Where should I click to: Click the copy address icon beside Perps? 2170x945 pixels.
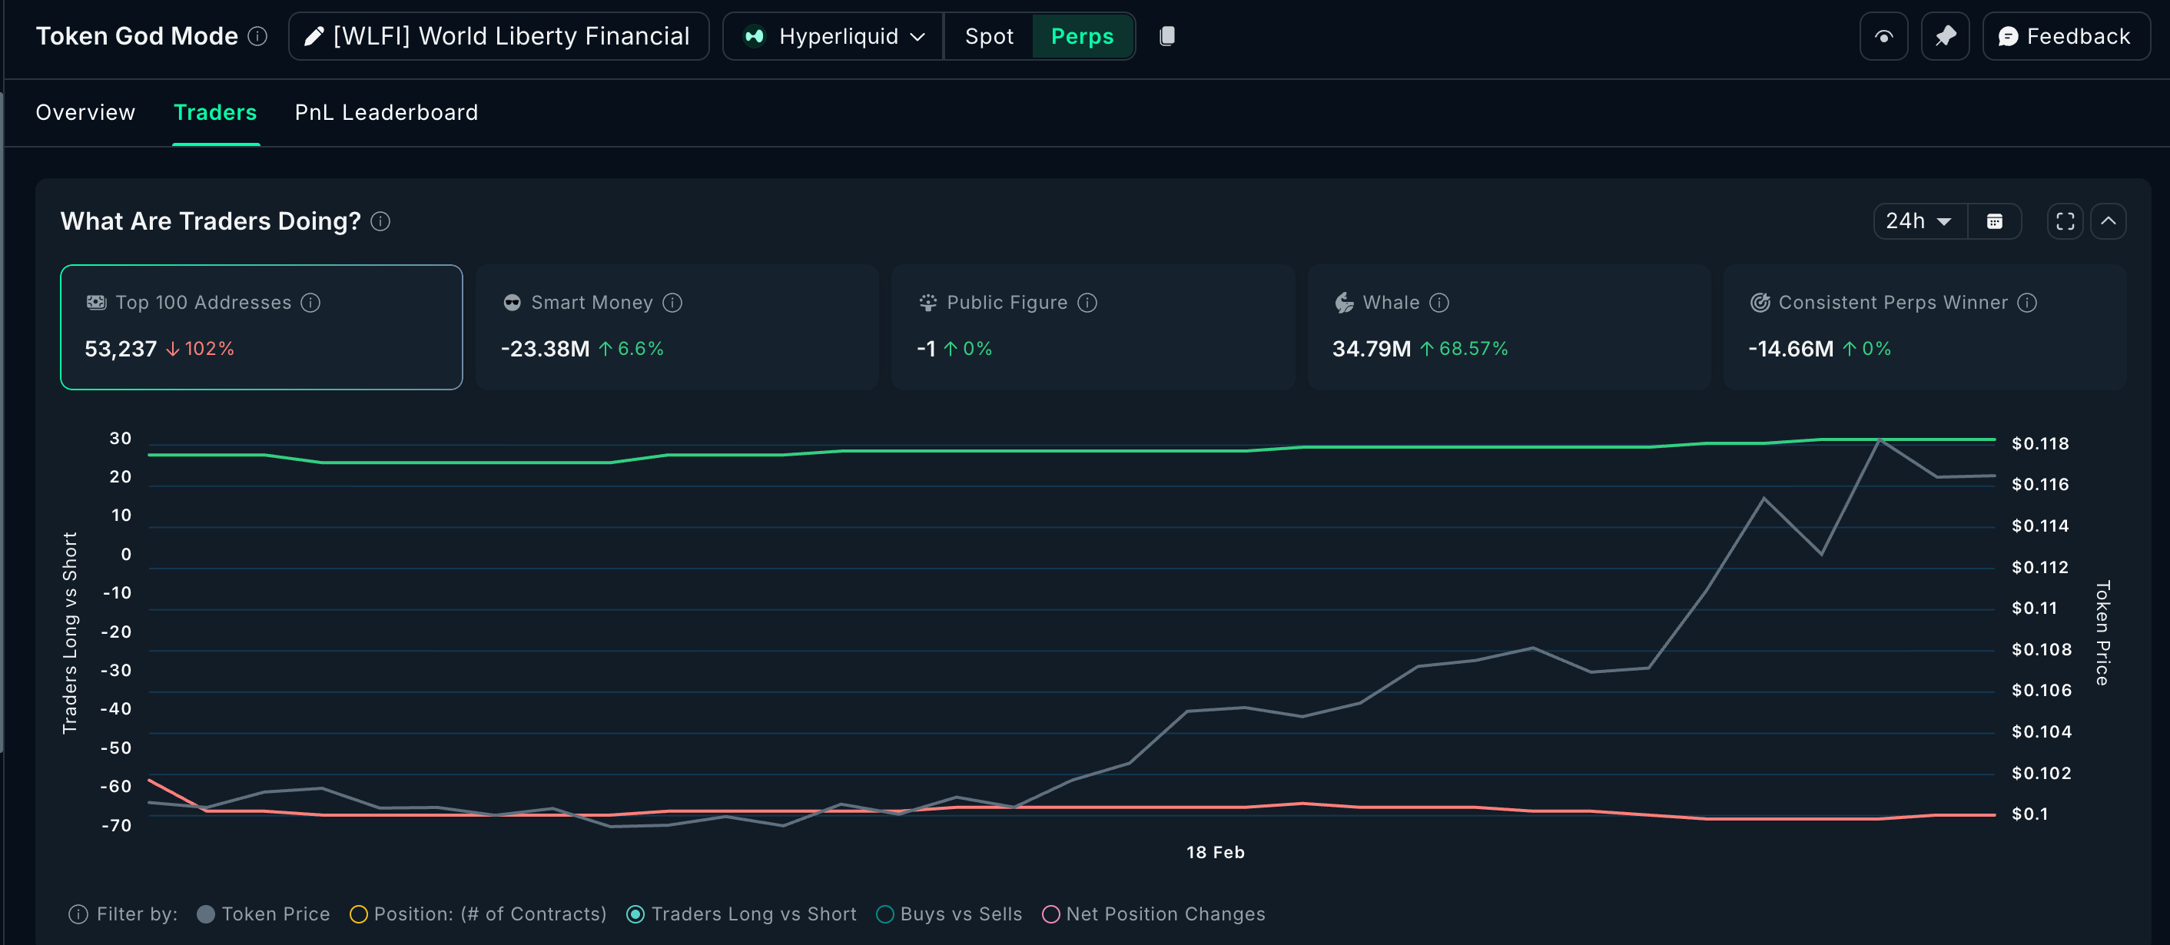(x=1166, y=36)
